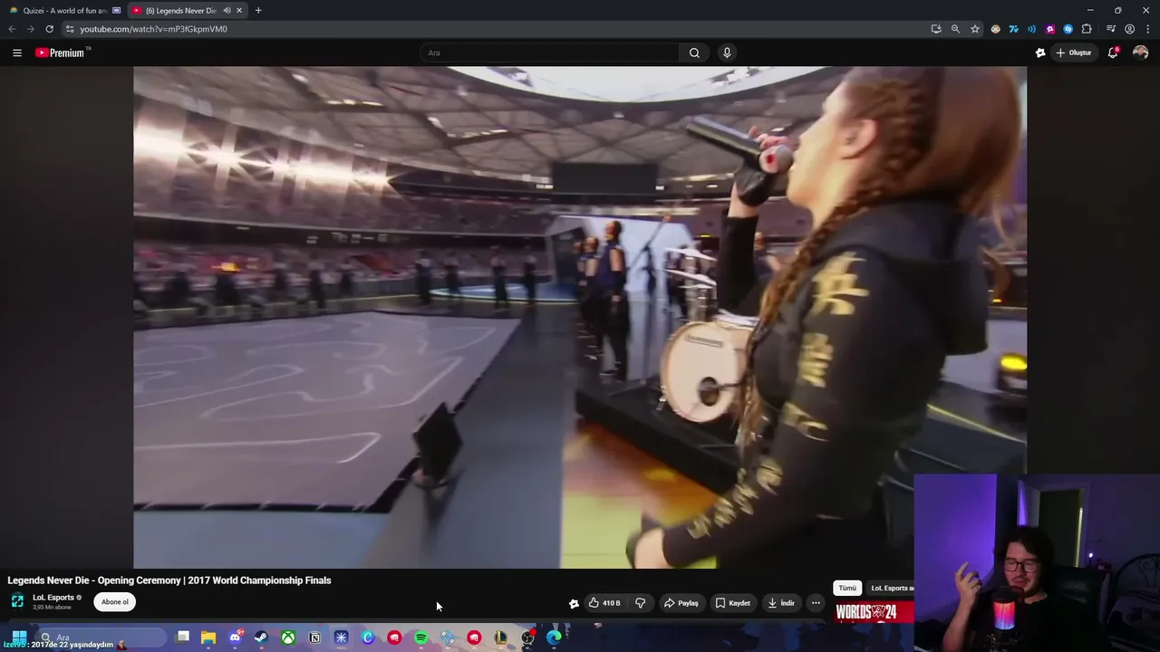
Task: Open the media controls music icon
Action: coord(1111,29)
